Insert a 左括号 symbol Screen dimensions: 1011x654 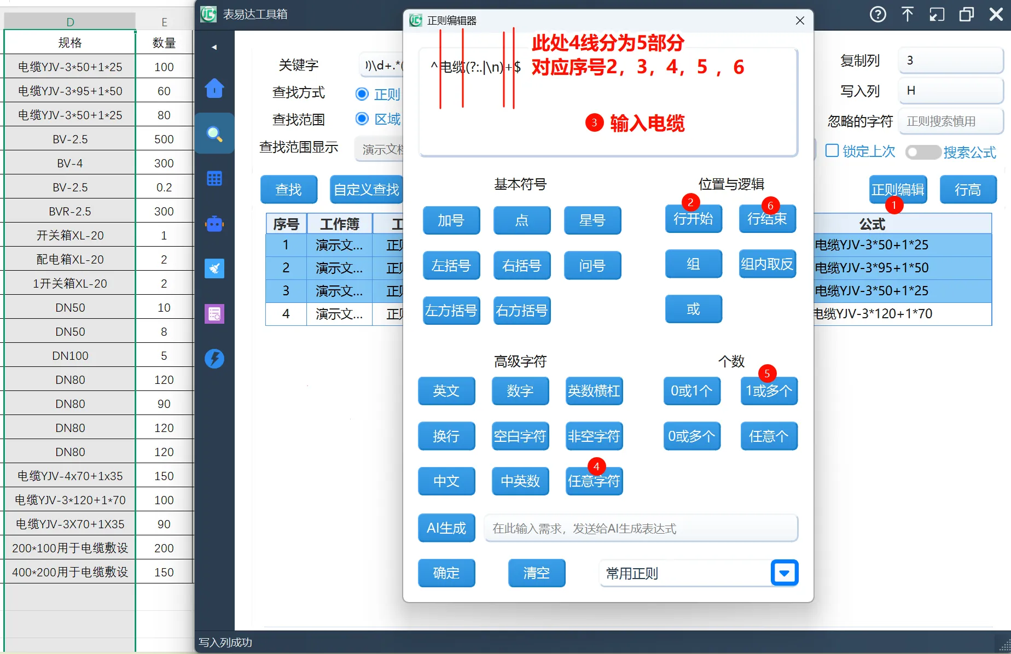451,265
